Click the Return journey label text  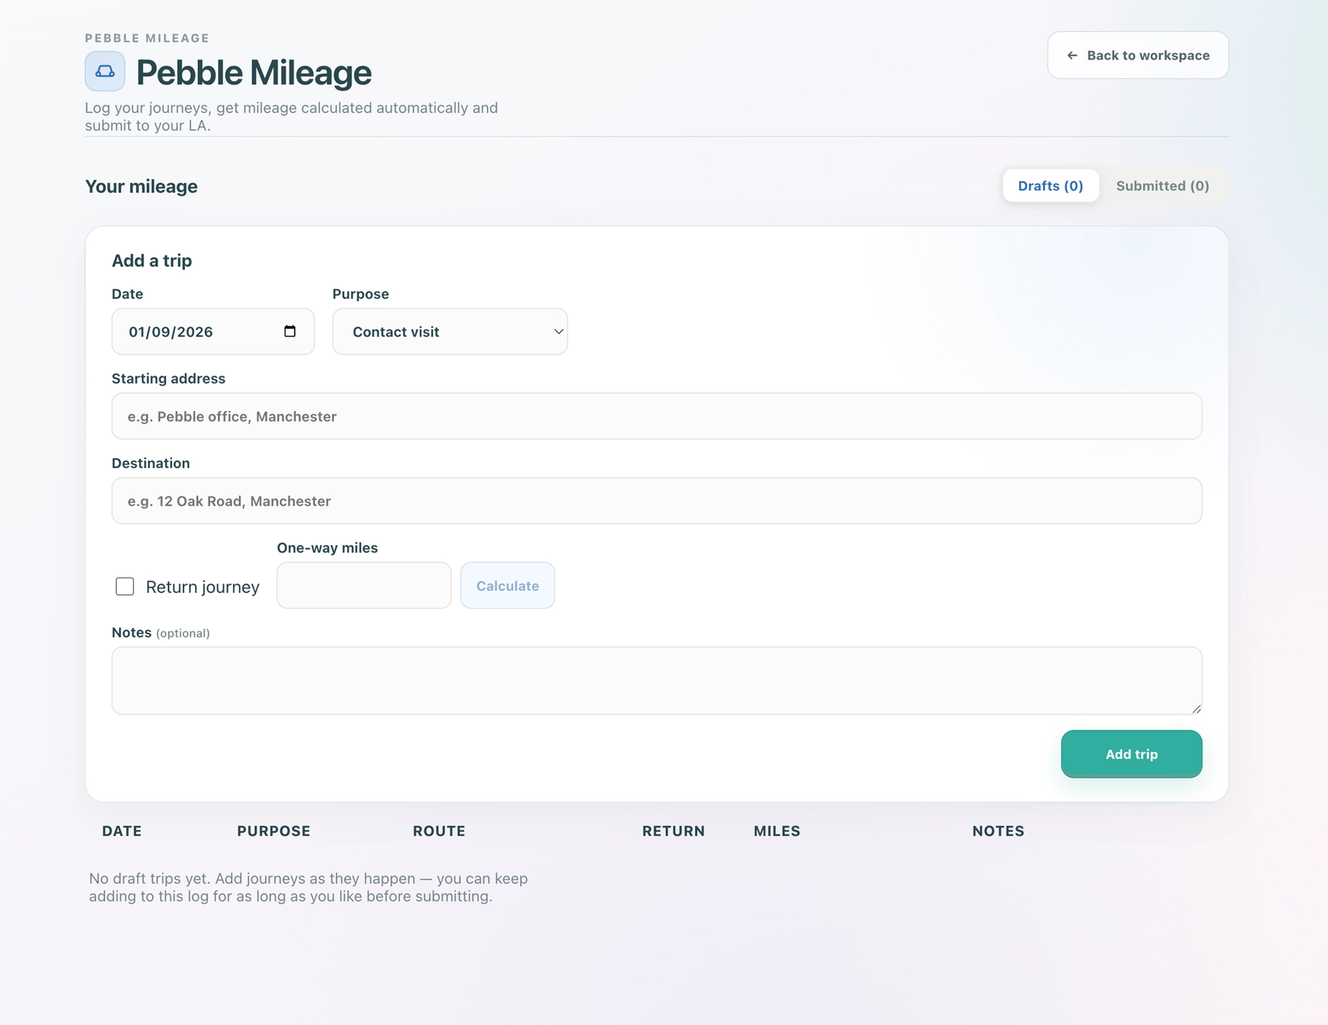[203, 587]
